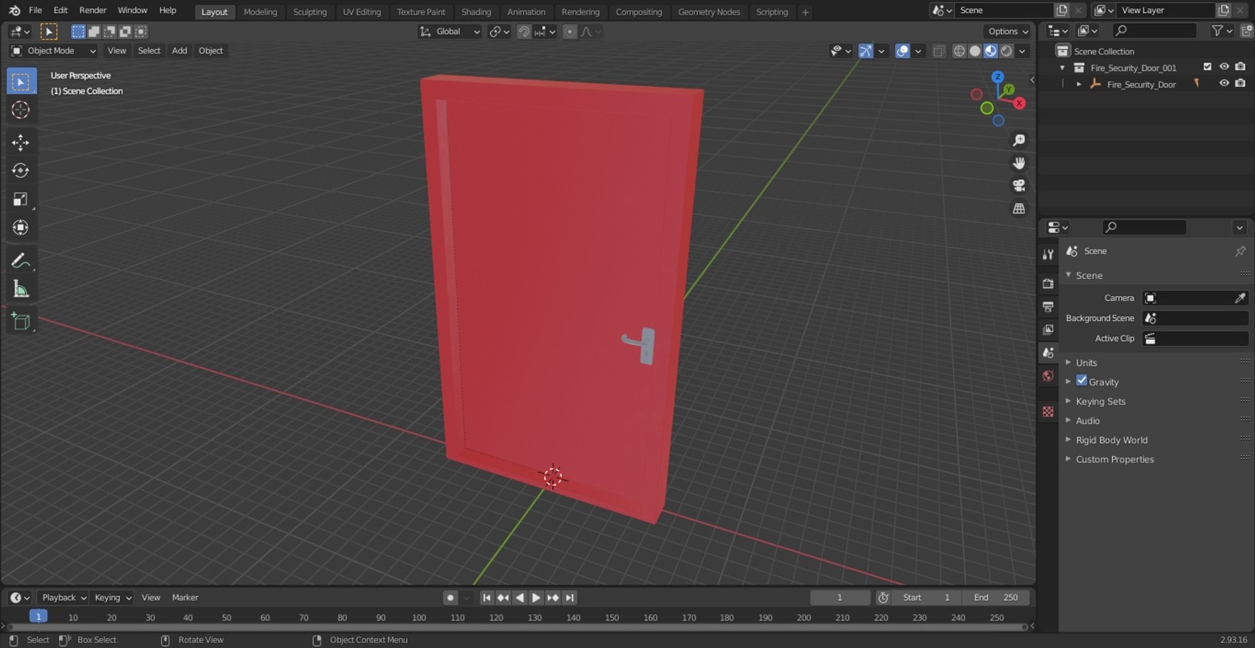The height and width of the screenshot is (648, 1255).
Task: Open the Global transform orientation dropdown
Action: 450,31
